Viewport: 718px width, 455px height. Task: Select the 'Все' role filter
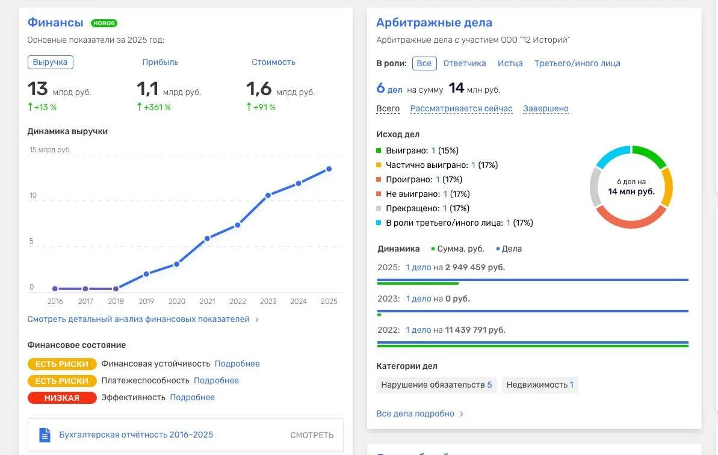424,63
